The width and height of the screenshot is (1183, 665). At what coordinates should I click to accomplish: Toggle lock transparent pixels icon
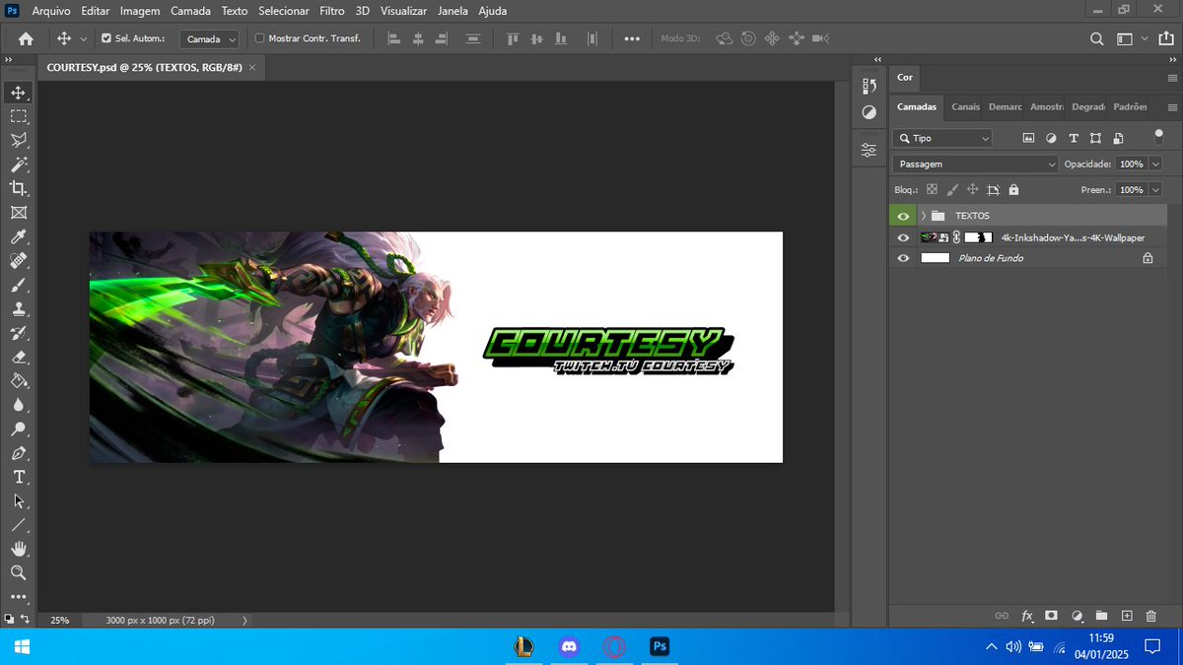[932, 190]
